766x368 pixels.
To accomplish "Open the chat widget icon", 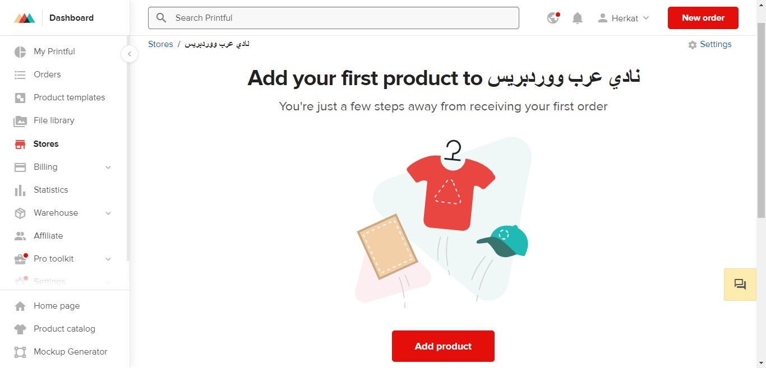I will click(x=740, y=285).
